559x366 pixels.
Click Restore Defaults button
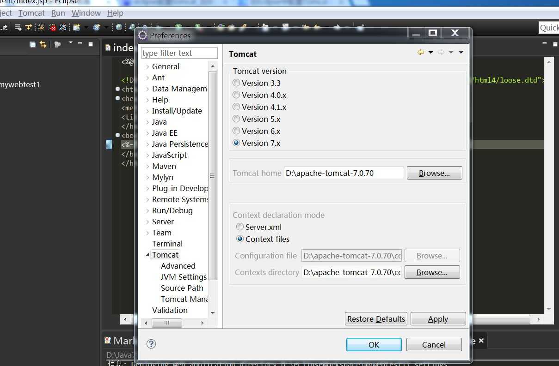point(376,319)
